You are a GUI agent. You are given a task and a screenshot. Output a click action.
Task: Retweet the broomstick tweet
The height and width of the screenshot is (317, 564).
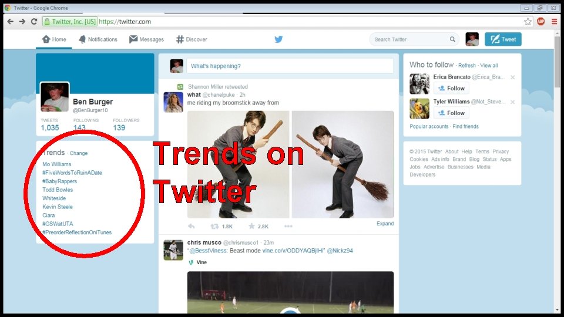[x=214, y=226]
